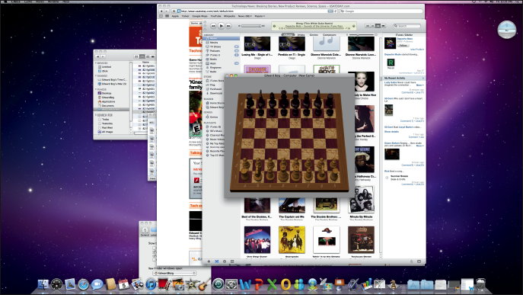Screen dimensions: 523x295
Task: Open Minute By Minute album thumbnail
Action: (x=361, y=200)
